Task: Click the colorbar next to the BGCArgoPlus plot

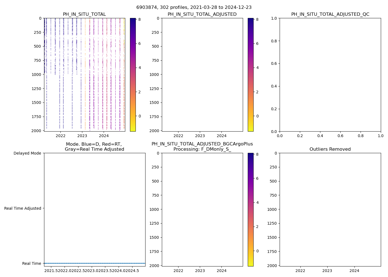Action: 251,210
